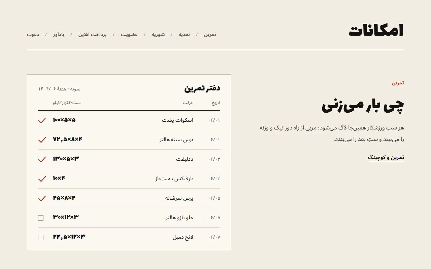
Task: Click the ۳۰×۱۲×۳ set value
Action: [66, 217]
